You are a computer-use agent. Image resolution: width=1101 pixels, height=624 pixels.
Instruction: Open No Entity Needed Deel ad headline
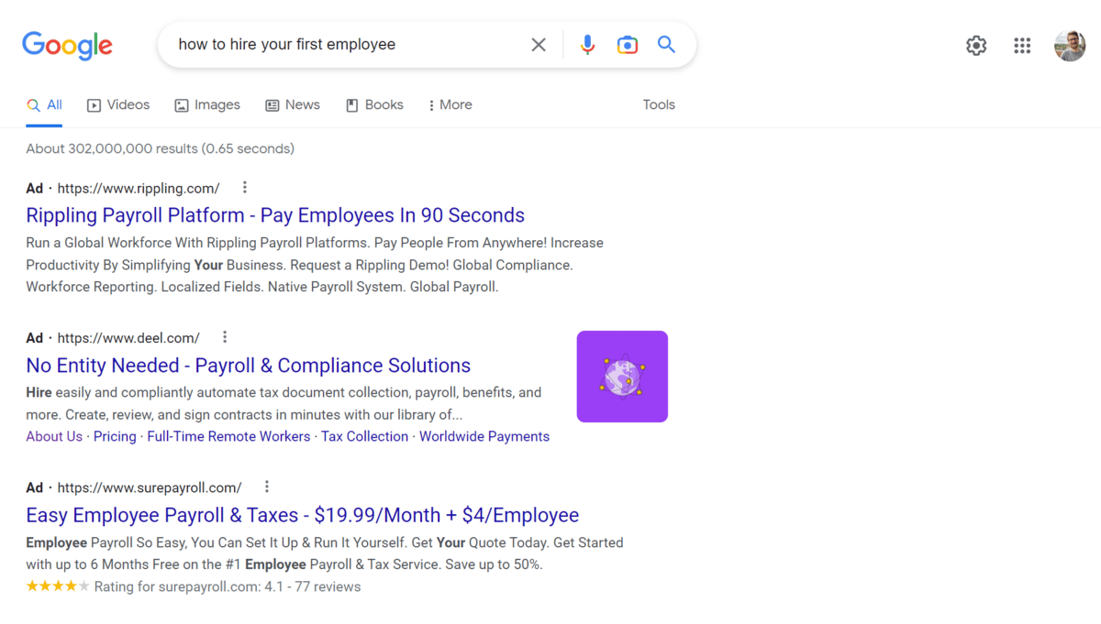248,366
